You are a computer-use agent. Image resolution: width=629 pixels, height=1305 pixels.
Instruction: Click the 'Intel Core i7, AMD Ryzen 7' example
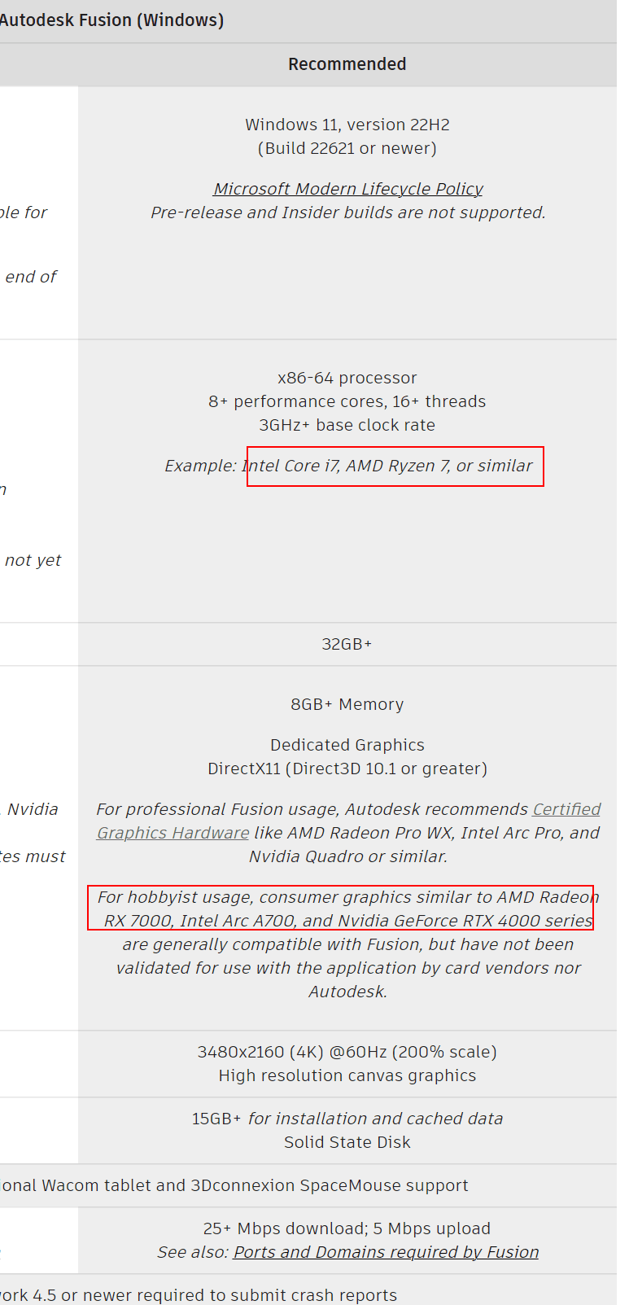point(346,466)
